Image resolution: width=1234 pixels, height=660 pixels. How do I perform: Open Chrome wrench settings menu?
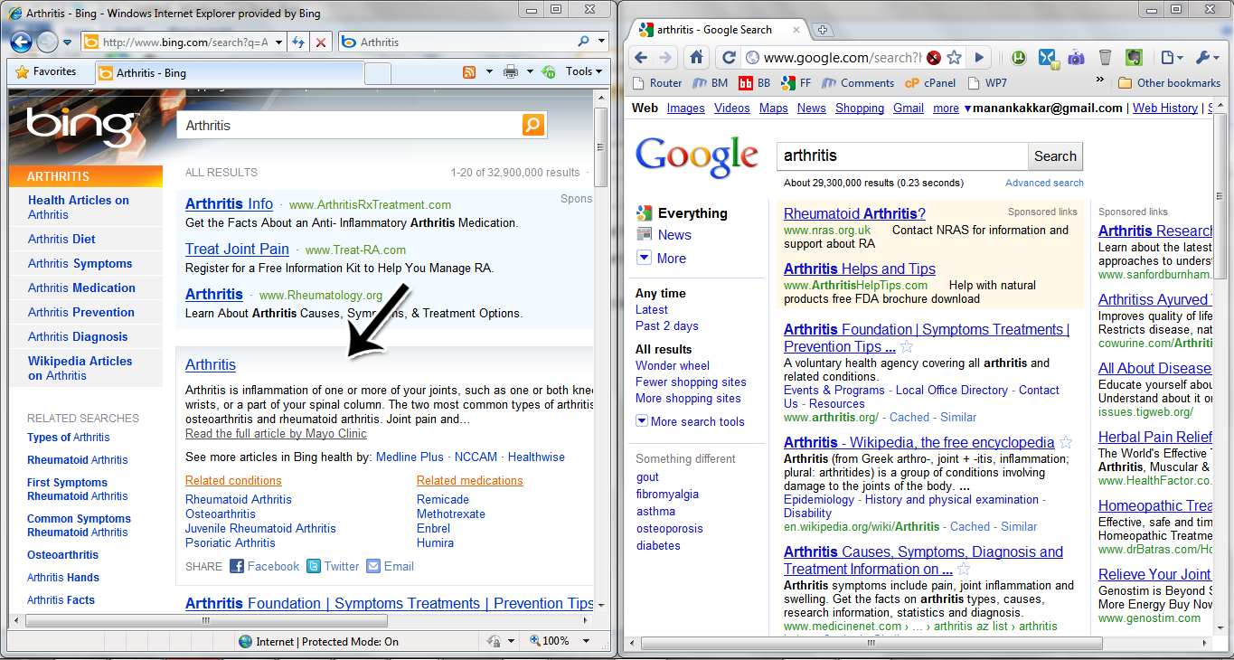1207,58
